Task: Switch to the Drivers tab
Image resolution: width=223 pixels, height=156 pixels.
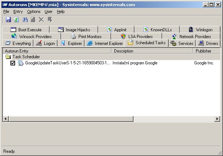Action: click(x=208, y=43)
